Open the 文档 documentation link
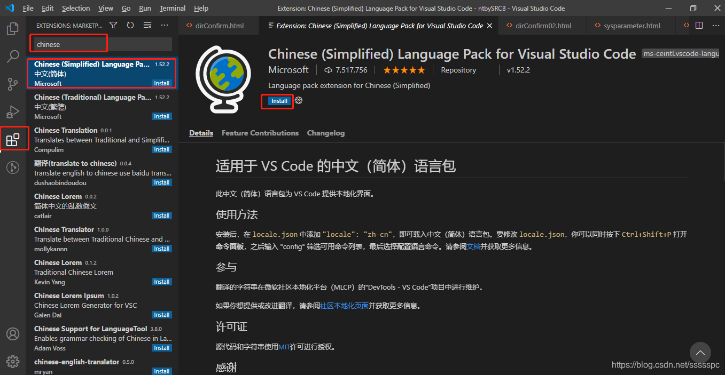725x375 pixels. click(473, 247)
